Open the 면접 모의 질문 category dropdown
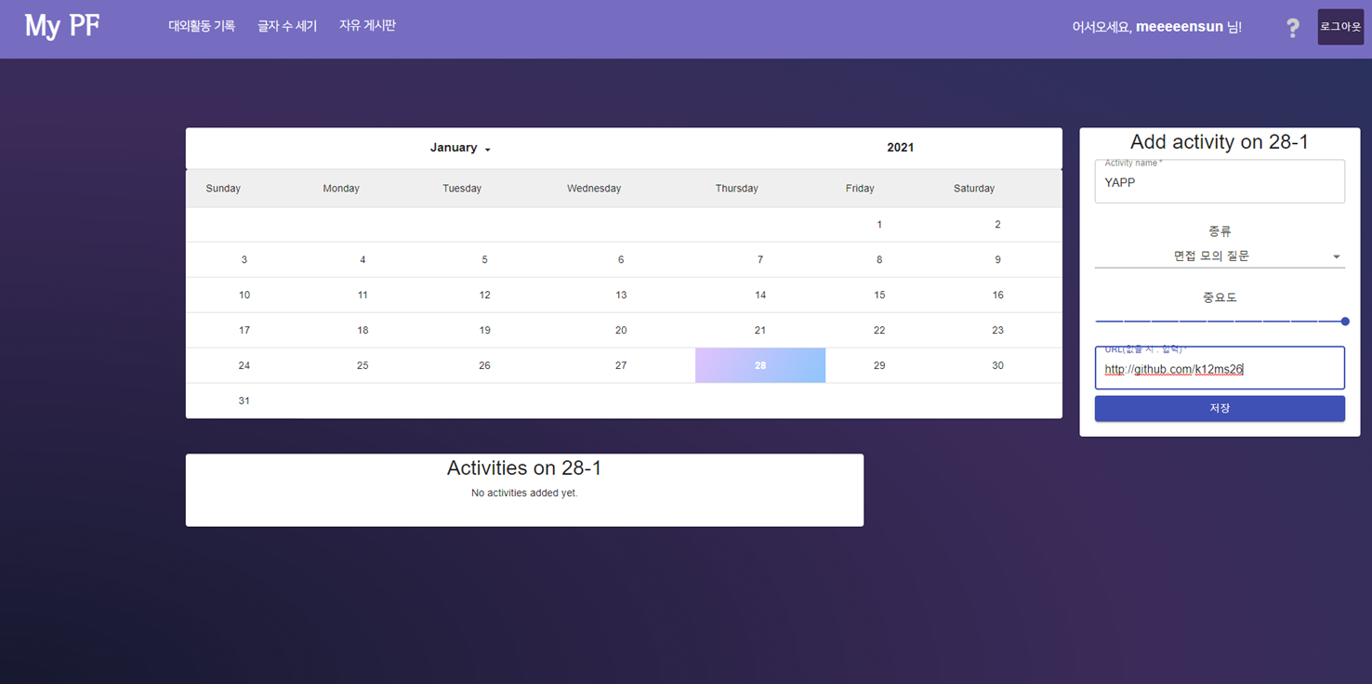The image size is (1372, 684). (x=1219, y=255)
